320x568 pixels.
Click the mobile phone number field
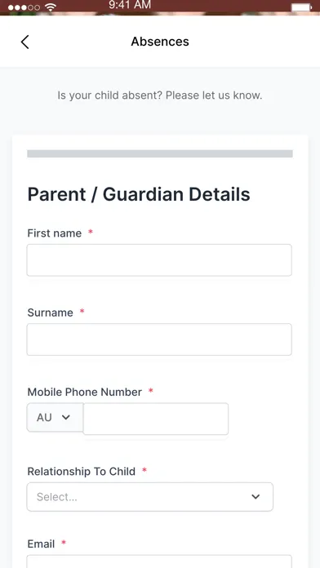(x=156, y=419)
